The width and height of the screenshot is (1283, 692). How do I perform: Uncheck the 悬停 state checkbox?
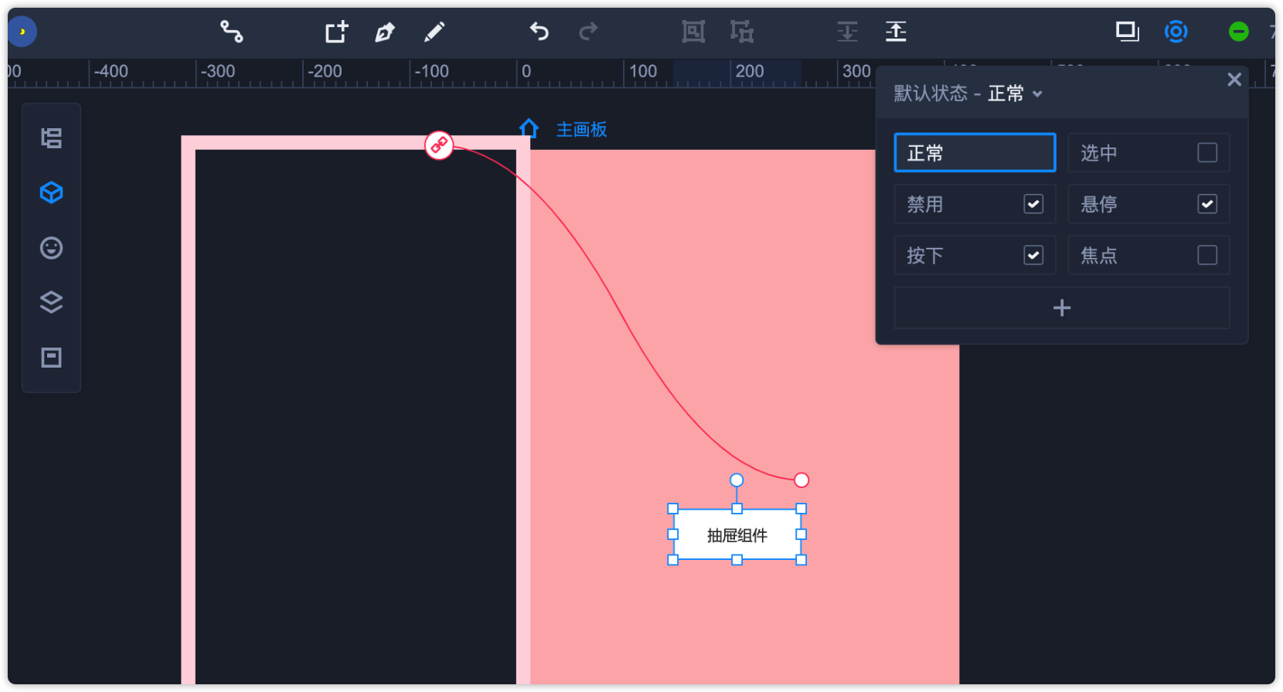click(1207, 204)
